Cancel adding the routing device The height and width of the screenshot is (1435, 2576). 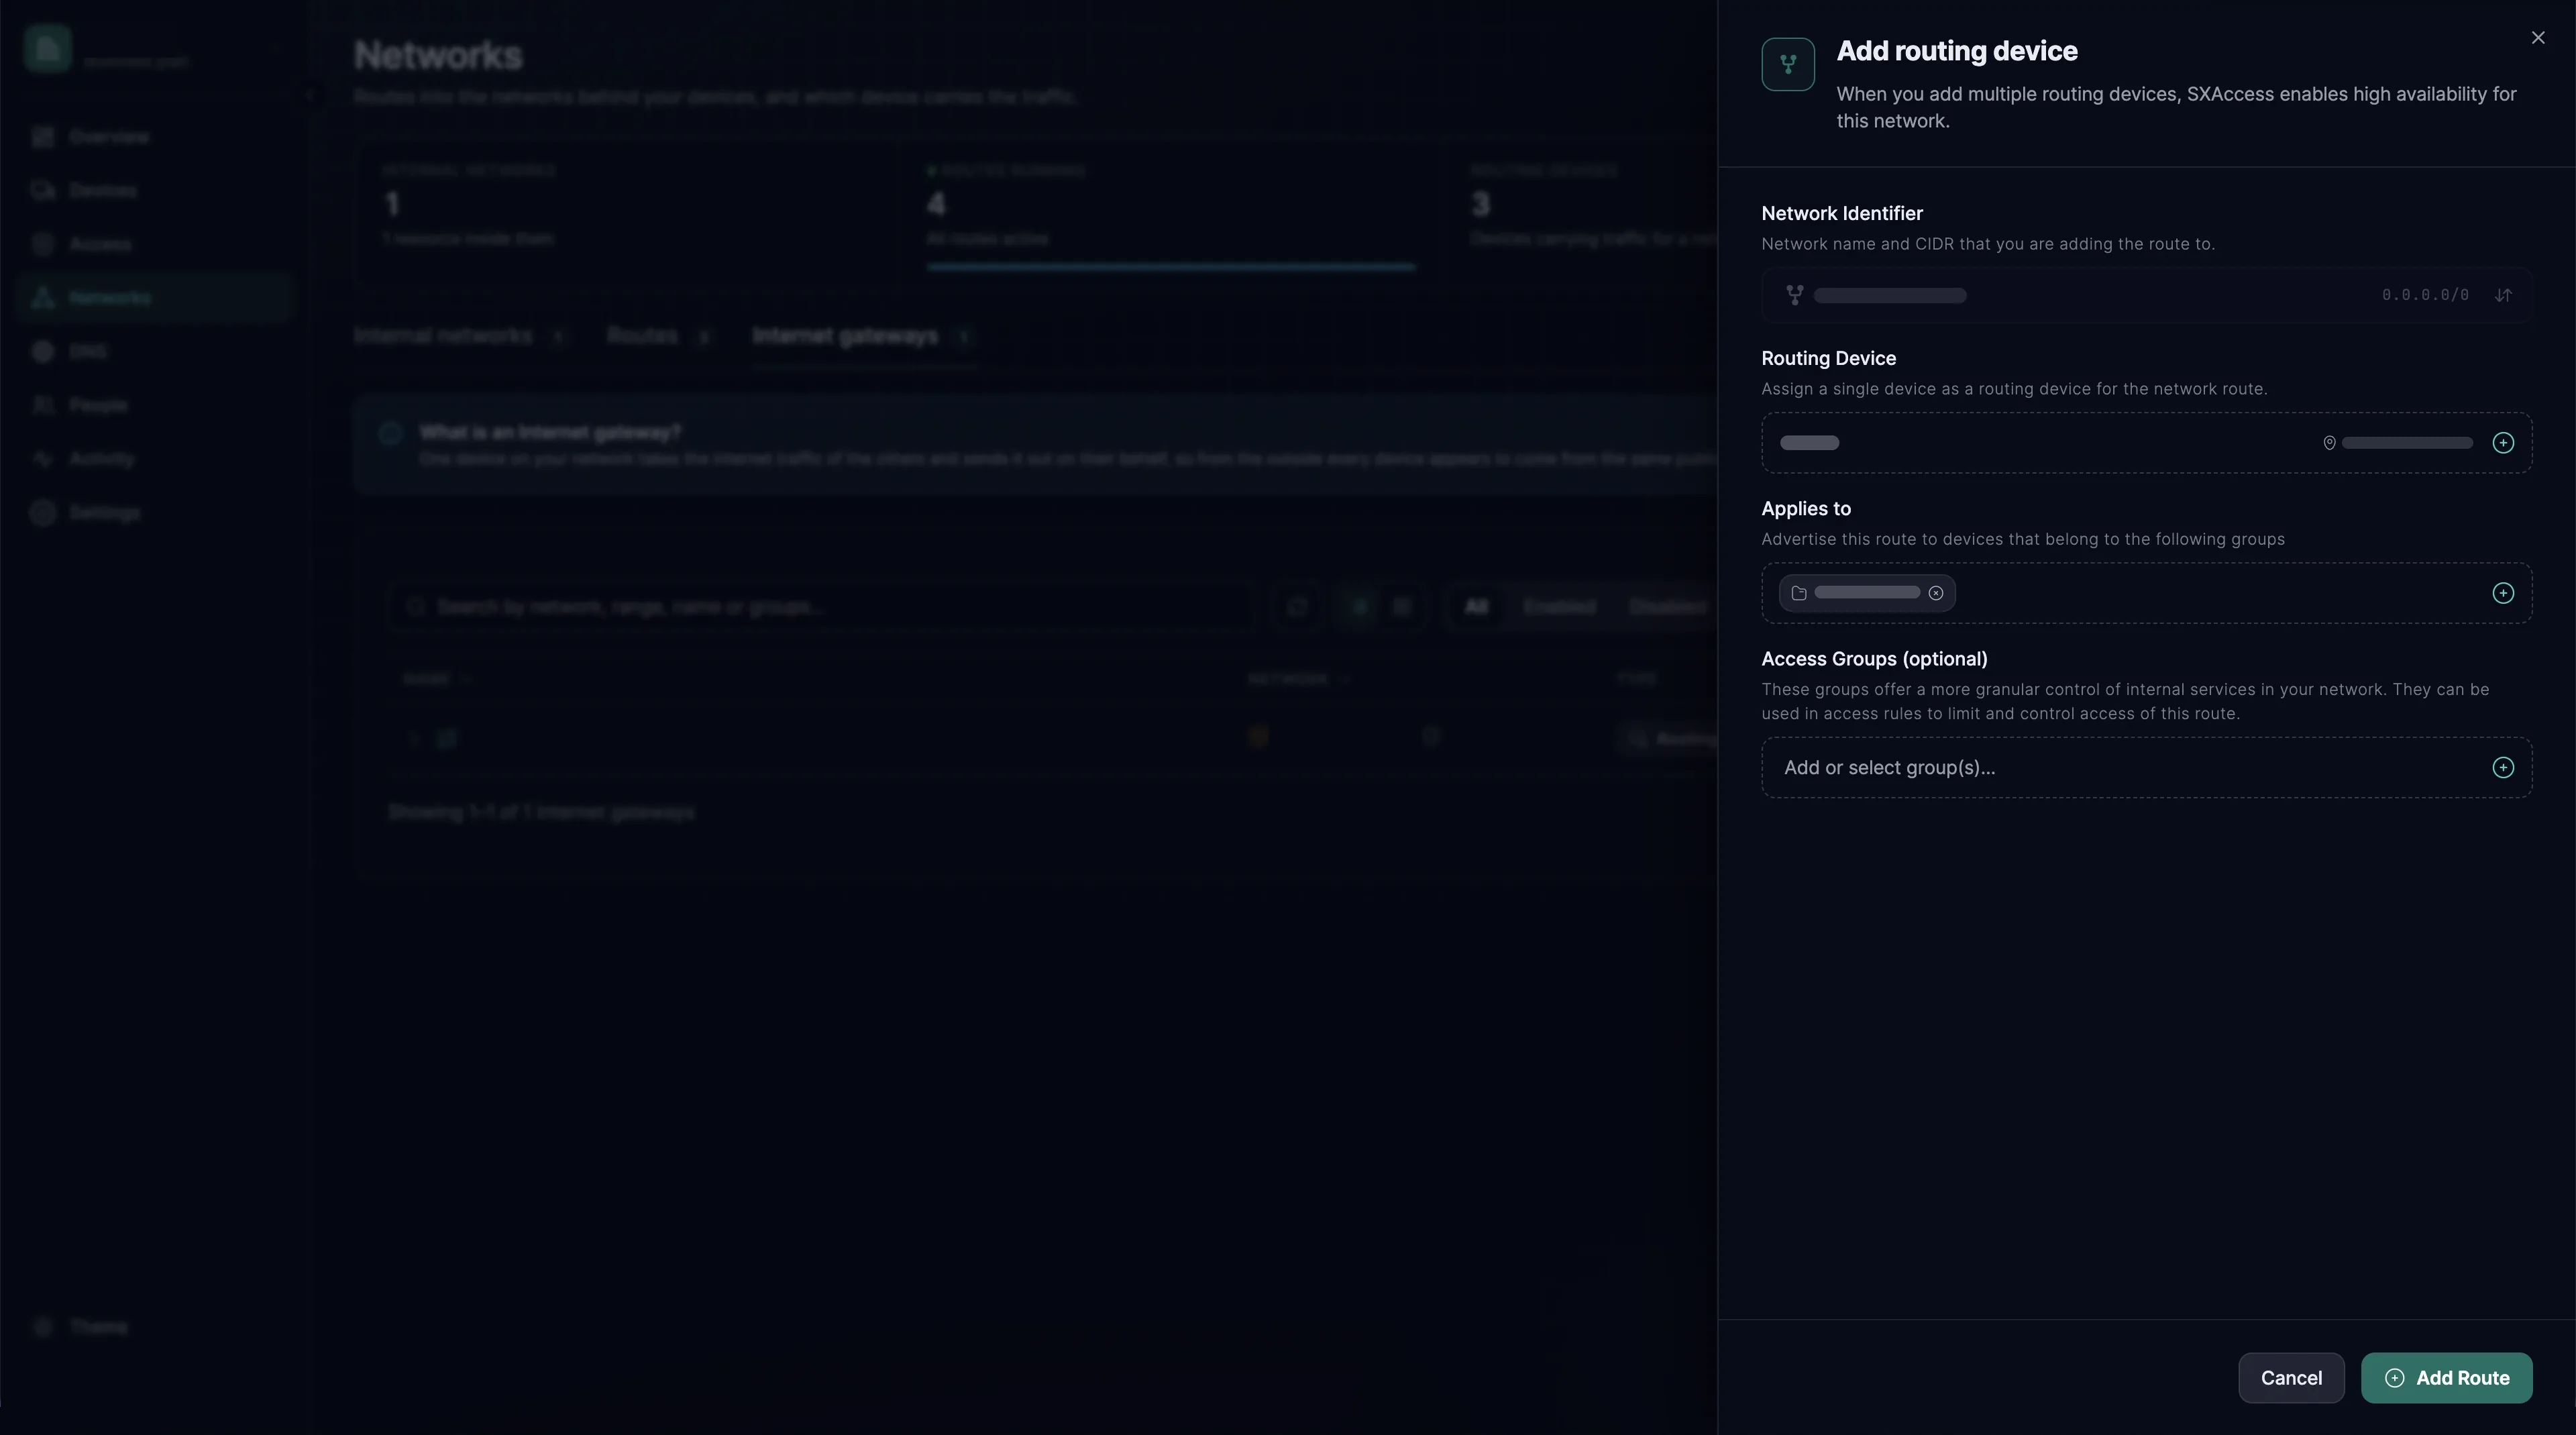pyautogui.click(x=2291, y=1378)
